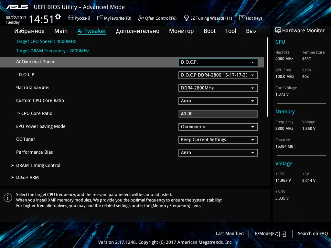Click the CPU temperature 45°C value
The width and height of the screenshot is (331, 248).
306,59
